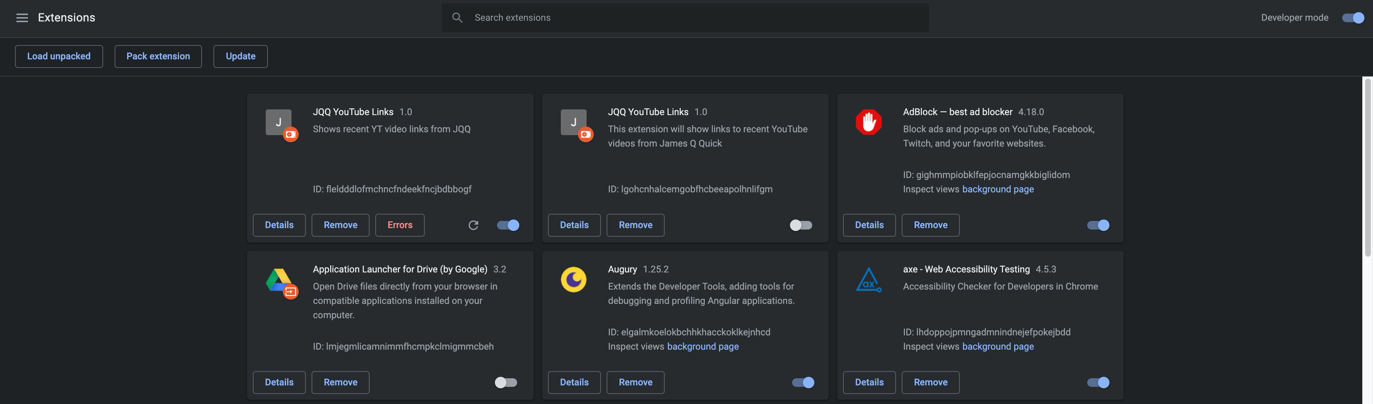The width and height of the screenshot is (1373, 404).
Task: Open Details for first JQQ YouTube Links
Action: (x=279, y=225)
